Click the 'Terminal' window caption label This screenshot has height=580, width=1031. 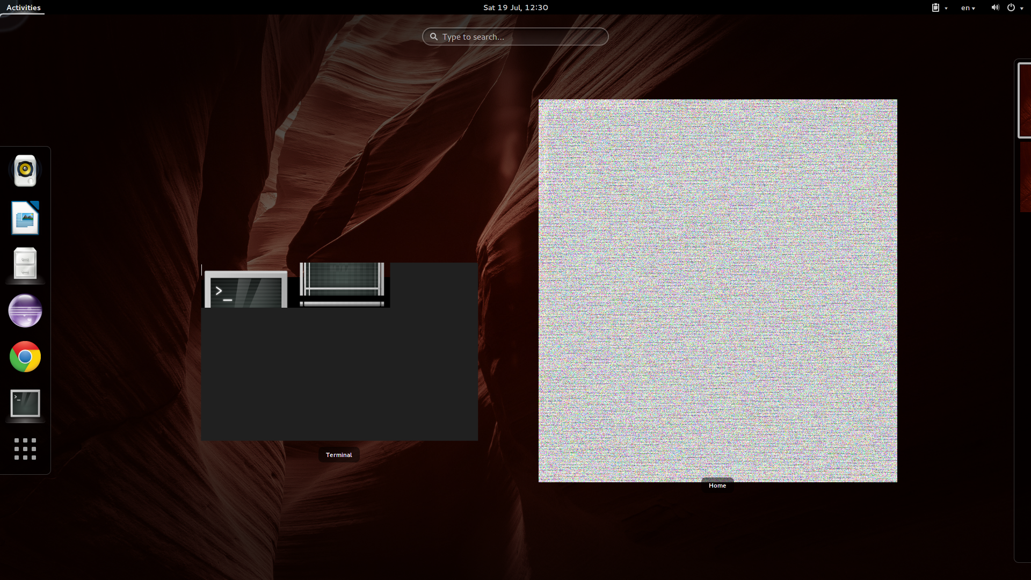pyautogui.click(x=339, y=455)
